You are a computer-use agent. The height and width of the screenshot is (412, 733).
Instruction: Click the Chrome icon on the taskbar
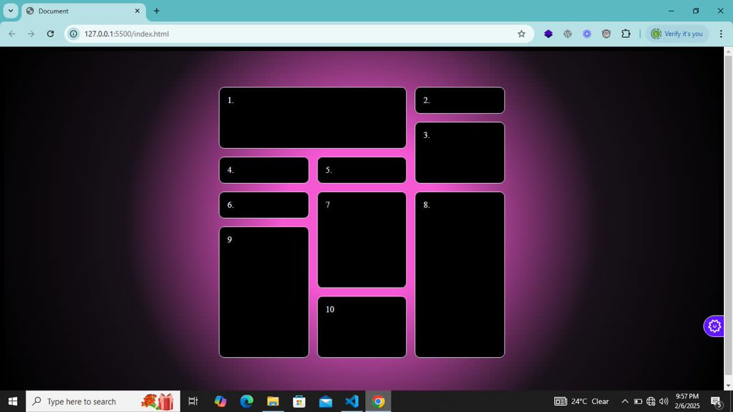pos(379,401)
